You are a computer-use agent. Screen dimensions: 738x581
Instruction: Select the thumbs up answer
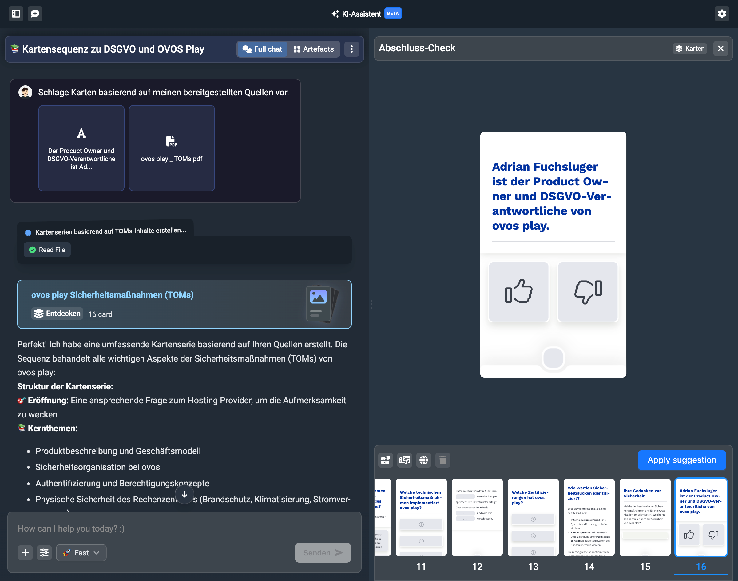(x=518, y=291)
